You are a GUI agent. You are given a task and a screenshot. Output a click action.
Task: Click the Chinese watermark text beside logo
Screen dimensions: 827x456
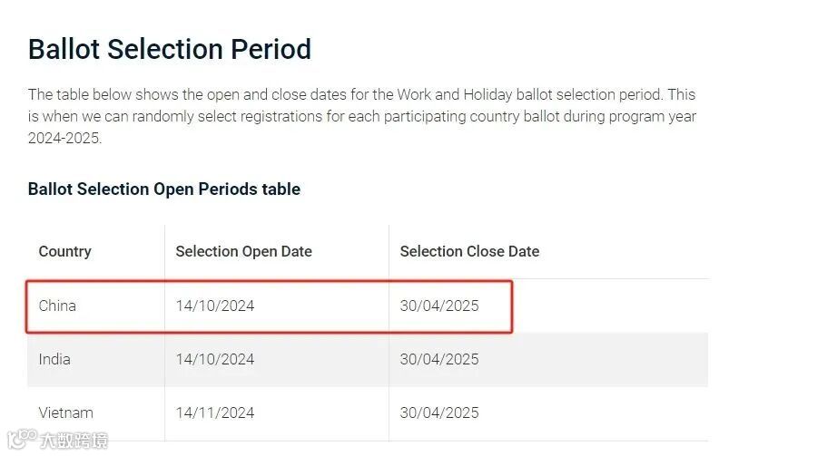point(74,441)
